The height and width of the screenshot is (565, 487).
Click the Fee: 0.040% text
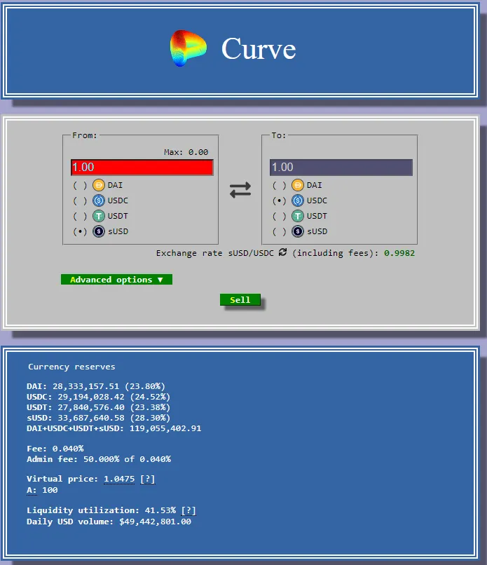(x=55, y=449)
